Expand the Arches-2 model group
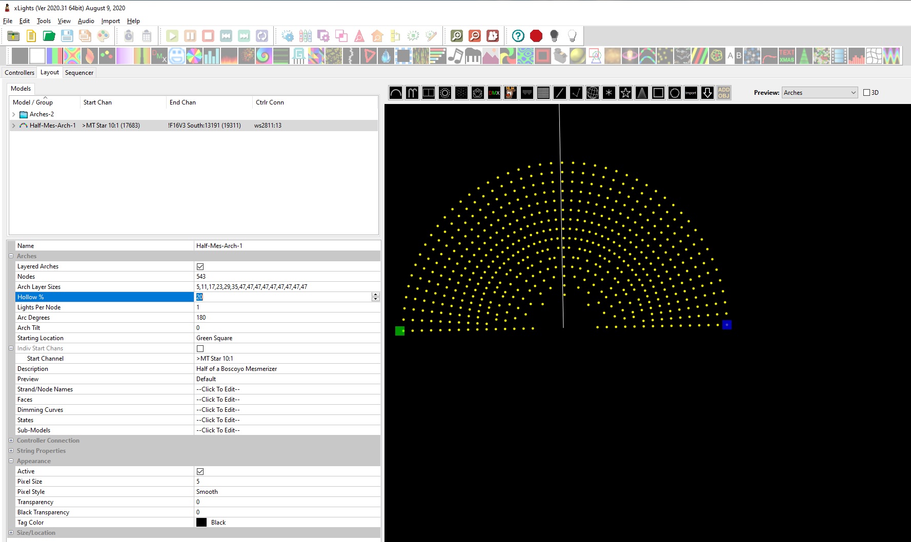 click(x=13, y=114)
